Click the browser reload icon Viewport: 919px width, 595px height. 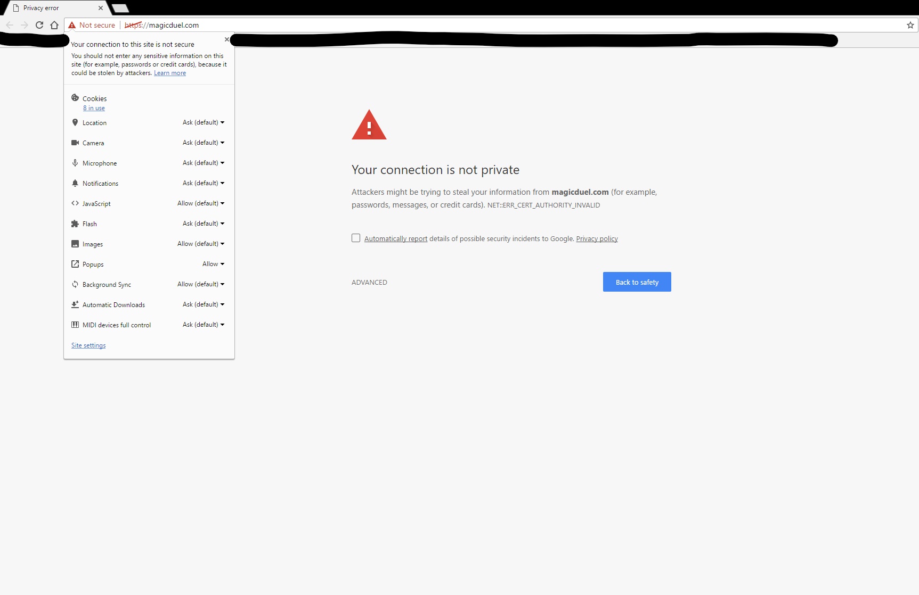(39, 25)
